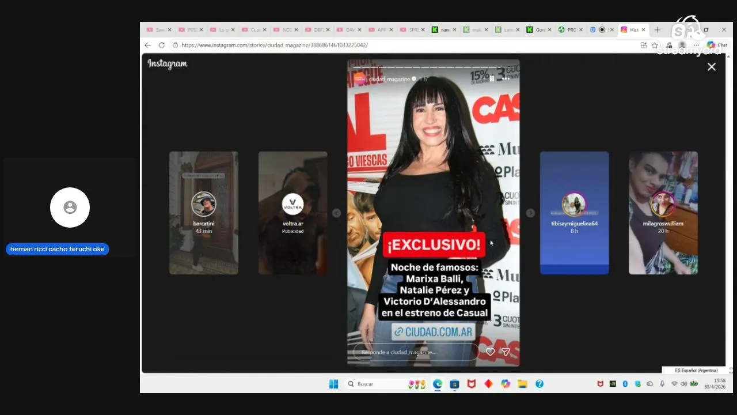This screenshot has width=737, height=415.
Task: Open the Copilot Chat button
Action: click(x=717, y=45)
